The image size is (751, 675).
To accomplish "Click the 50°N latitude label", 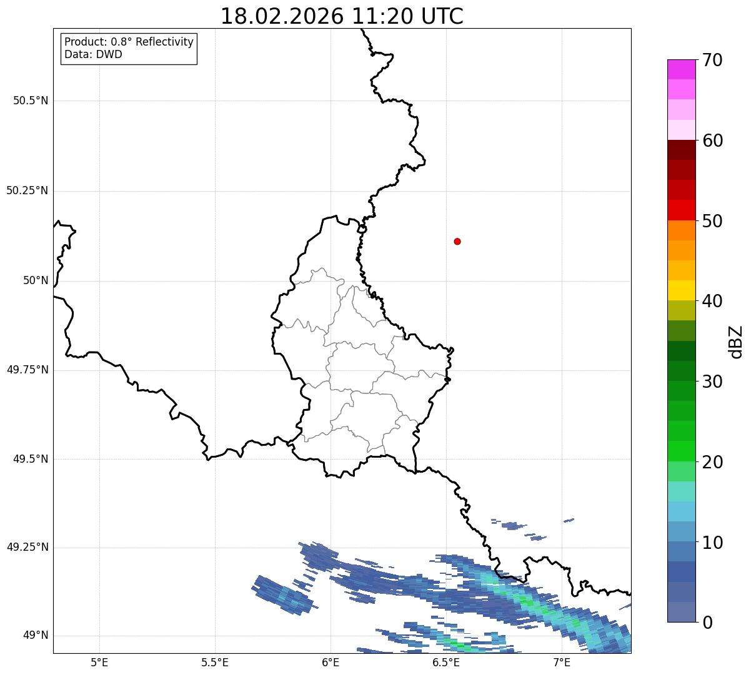I will pos(36,280).
